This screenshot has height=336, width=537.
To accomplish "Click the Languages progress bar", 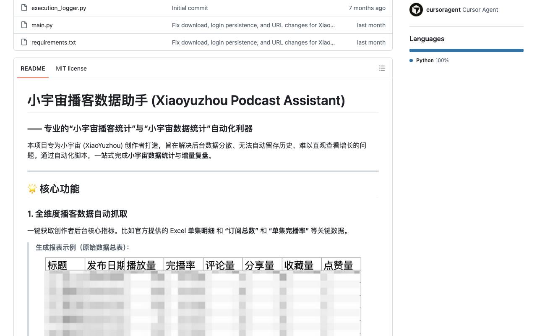I will pyautogui.click(x=467, y=50).
